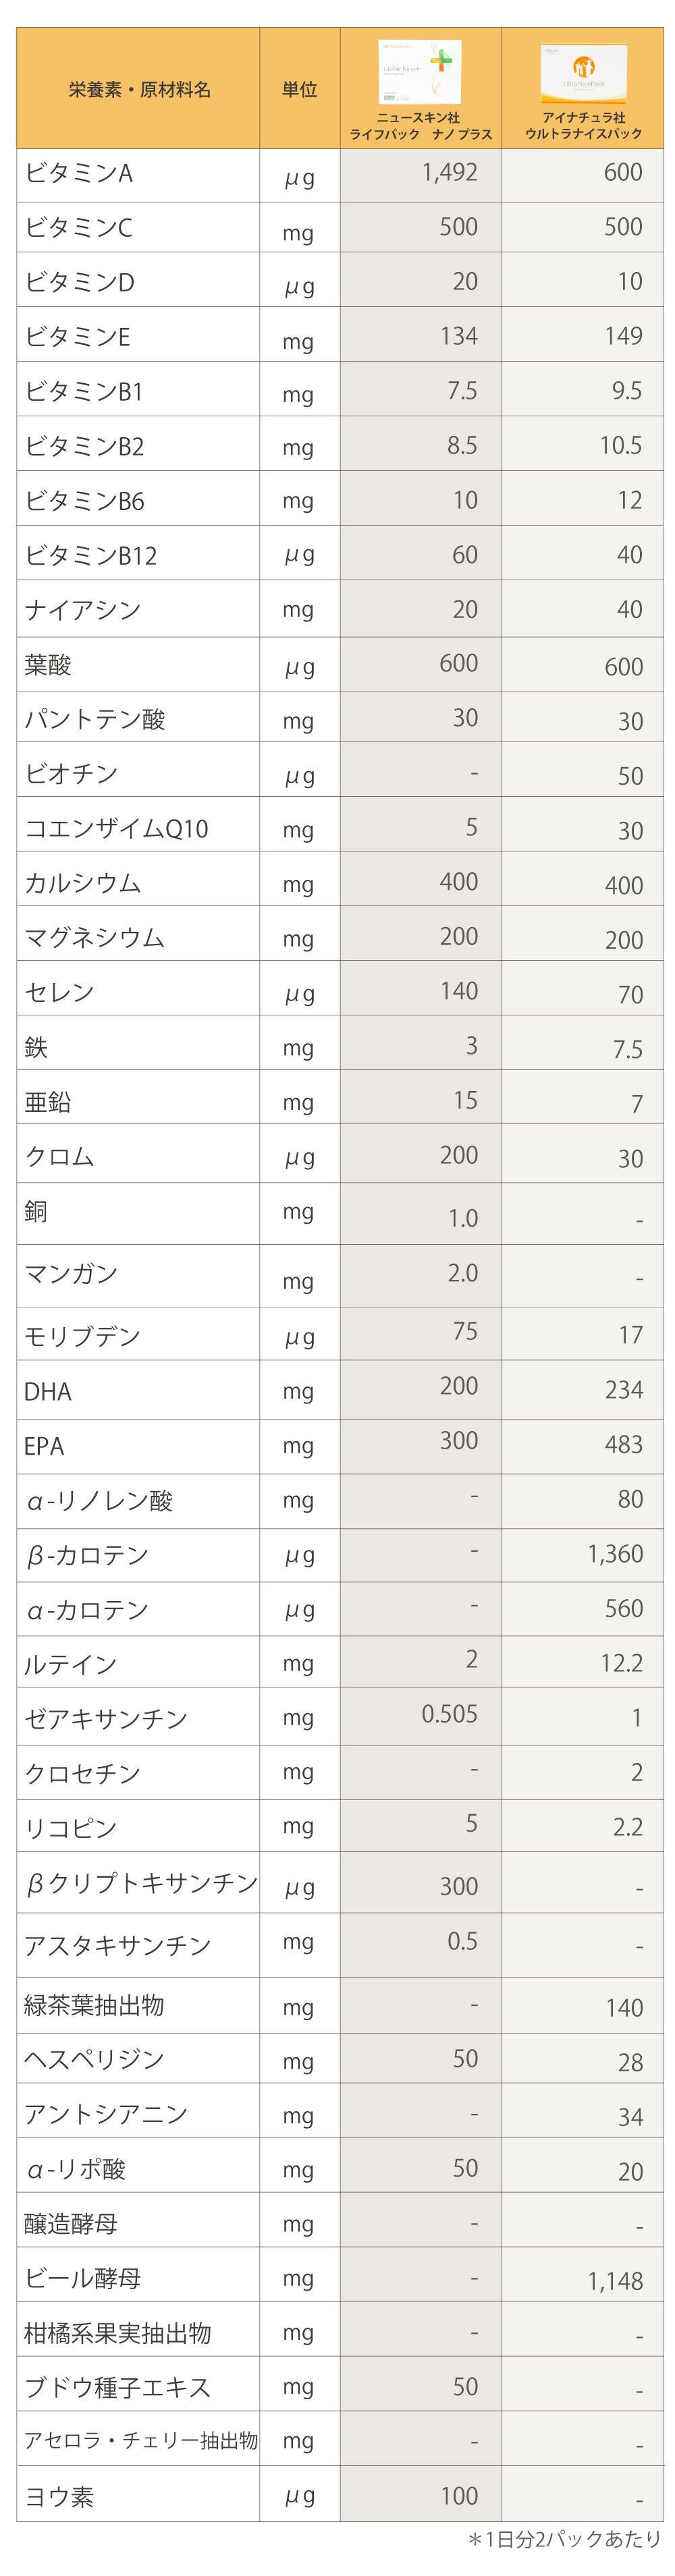The width and height of the screenshot is (675, 2576).
Task: Click the 単位 column header
Action: coord(299,90)
